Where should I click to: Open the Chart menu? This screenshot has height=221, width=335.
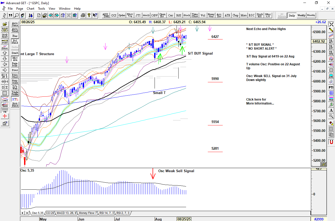[30, 9]
